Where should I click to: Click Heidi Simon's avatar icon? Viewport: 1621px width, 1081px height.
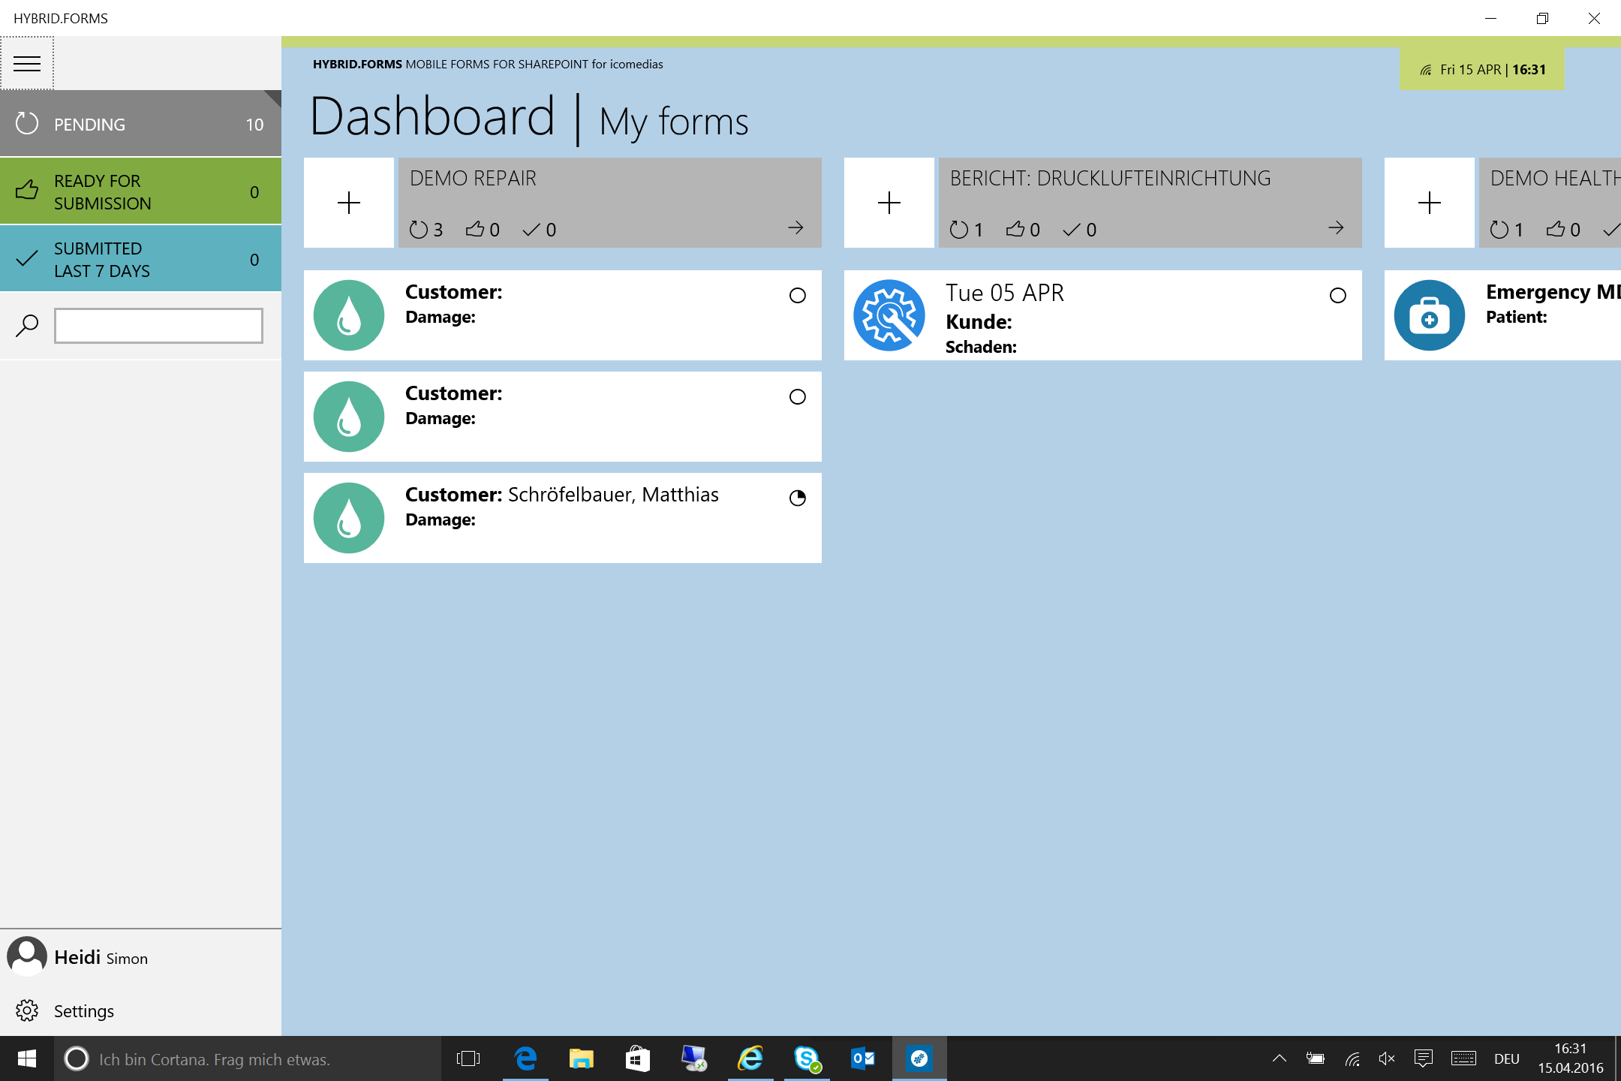pos(27,956)
